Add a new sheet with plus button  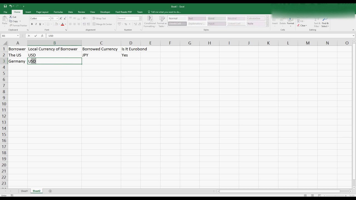pyautogui.click(x=50, y=191)
